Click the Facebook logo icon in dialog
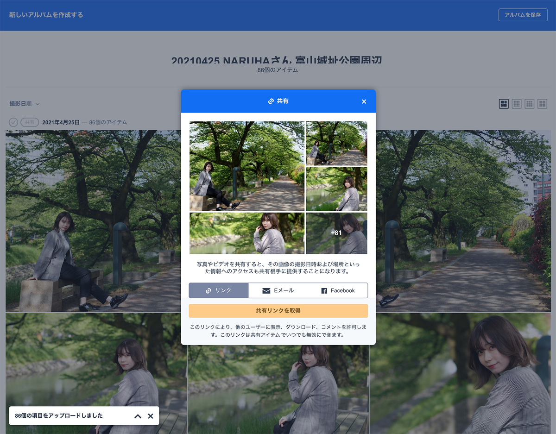Viewport: 556px width, 434px height. coord(324,291)
